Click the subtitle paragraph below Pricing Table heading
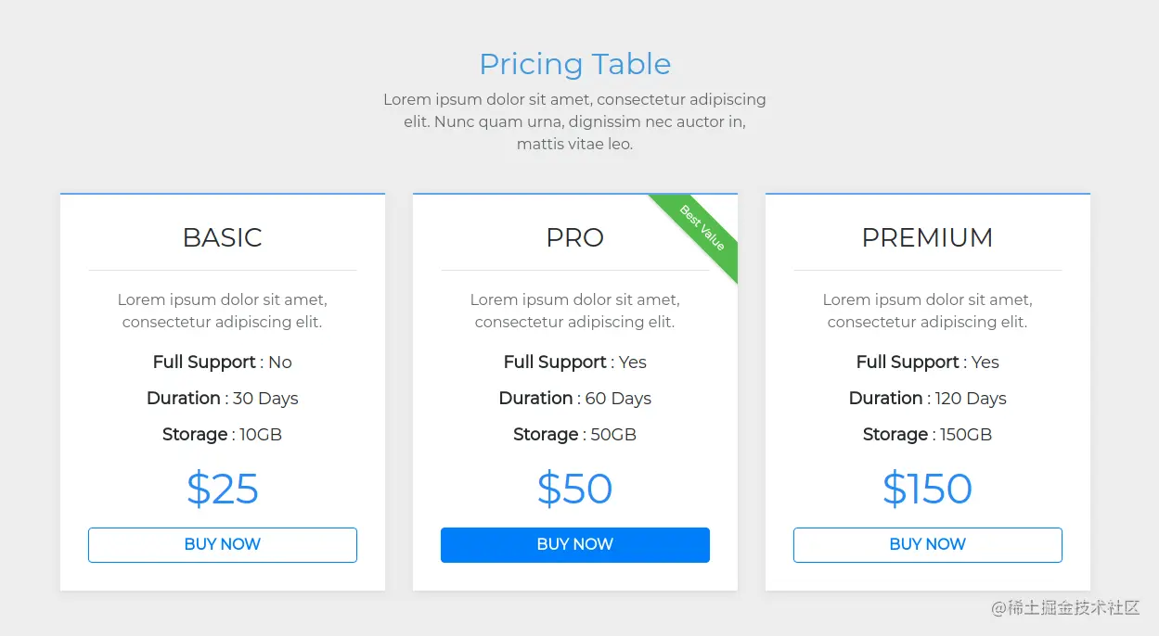Viewport: 1159px width, 636px height. pos(574,121)
